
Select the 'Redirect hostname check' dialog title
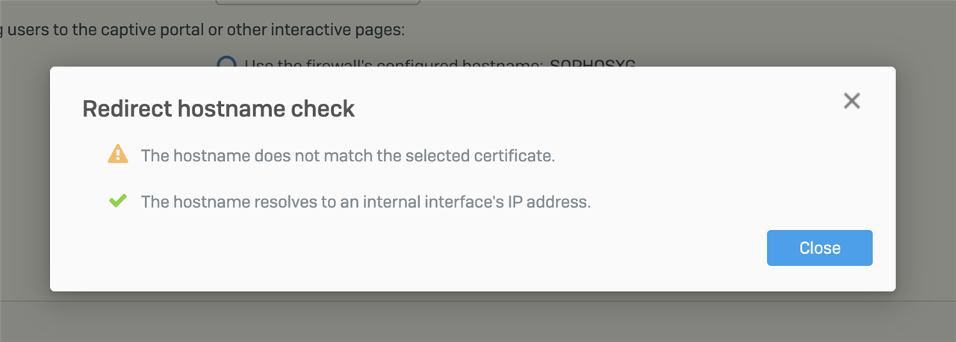click(218, 109)
